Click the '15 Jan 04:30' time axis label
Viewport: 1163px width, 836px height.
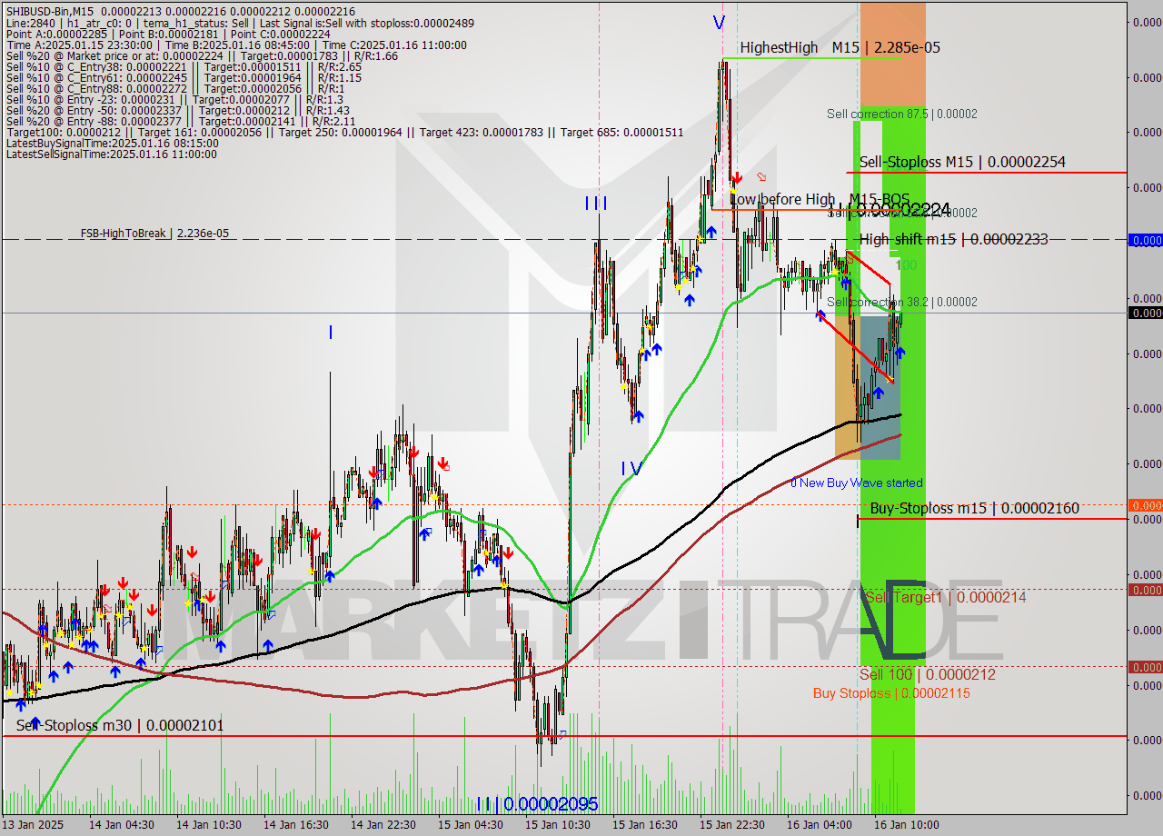point(471,825)
